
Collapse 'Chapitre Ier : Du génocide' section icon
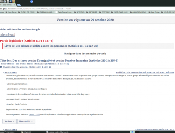(1, 67)
